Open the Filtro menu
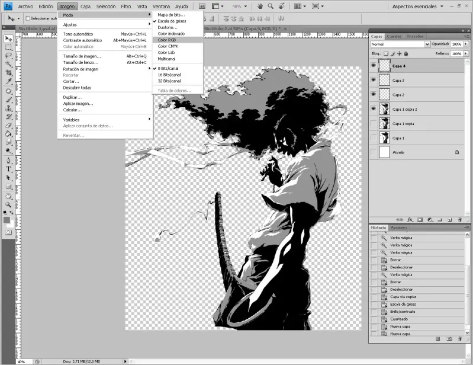The height and width of the screenshot is (365, 473). (126, 7)
